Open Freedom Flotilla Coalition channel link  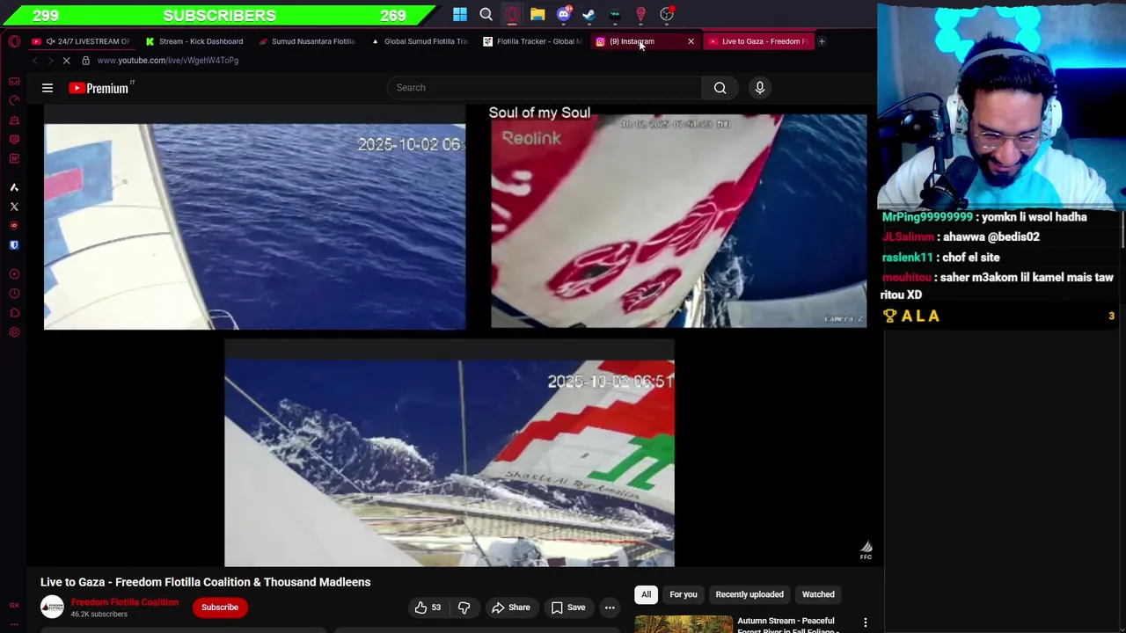click(125, 602)
